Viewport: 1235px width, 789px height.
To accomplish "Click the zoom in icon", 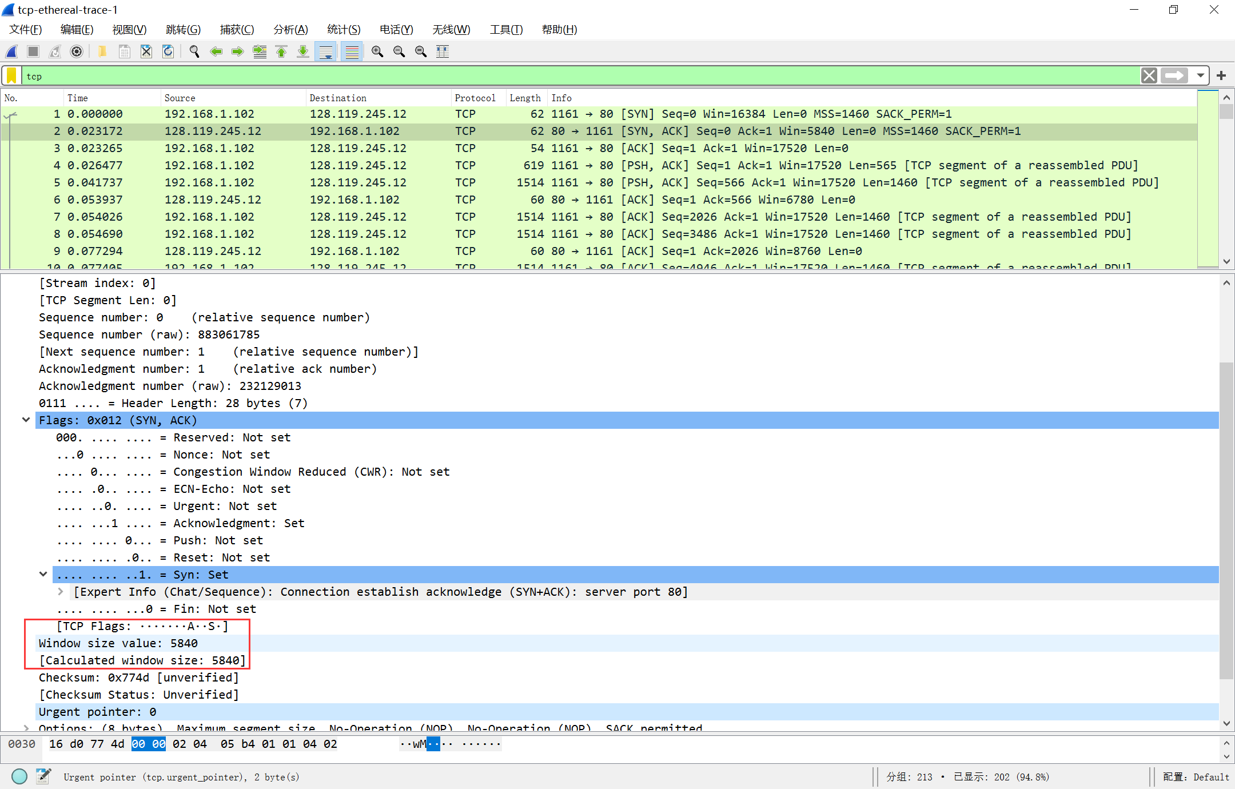I will coord(377,51).
